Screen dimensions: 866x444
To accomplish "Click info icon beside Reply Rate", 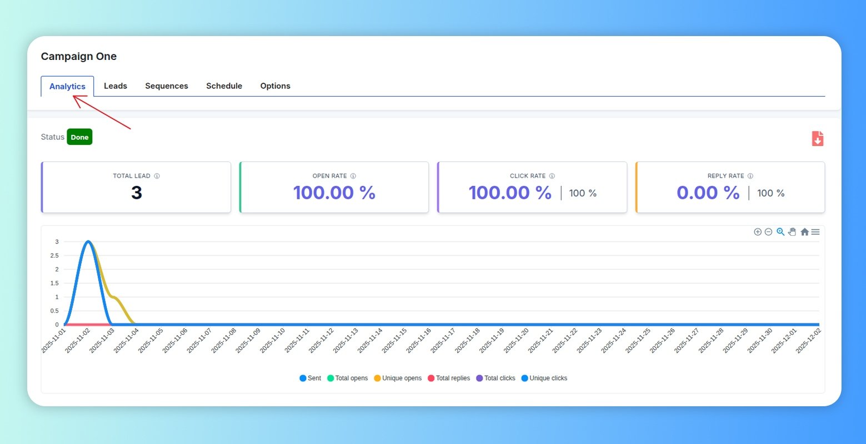I will click(750, 176).
